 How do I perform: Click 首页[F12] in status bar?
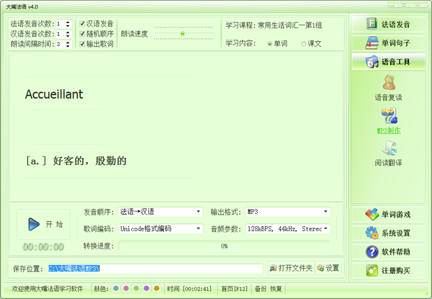coord(235,289)
